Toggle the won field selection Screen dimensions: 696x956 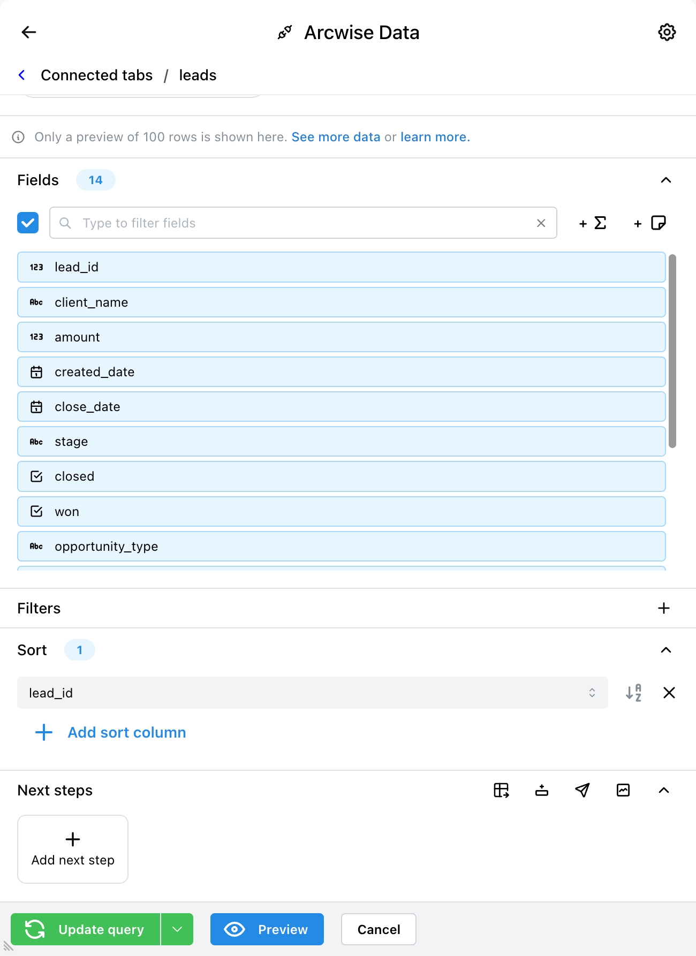click(x=341, y=512)
